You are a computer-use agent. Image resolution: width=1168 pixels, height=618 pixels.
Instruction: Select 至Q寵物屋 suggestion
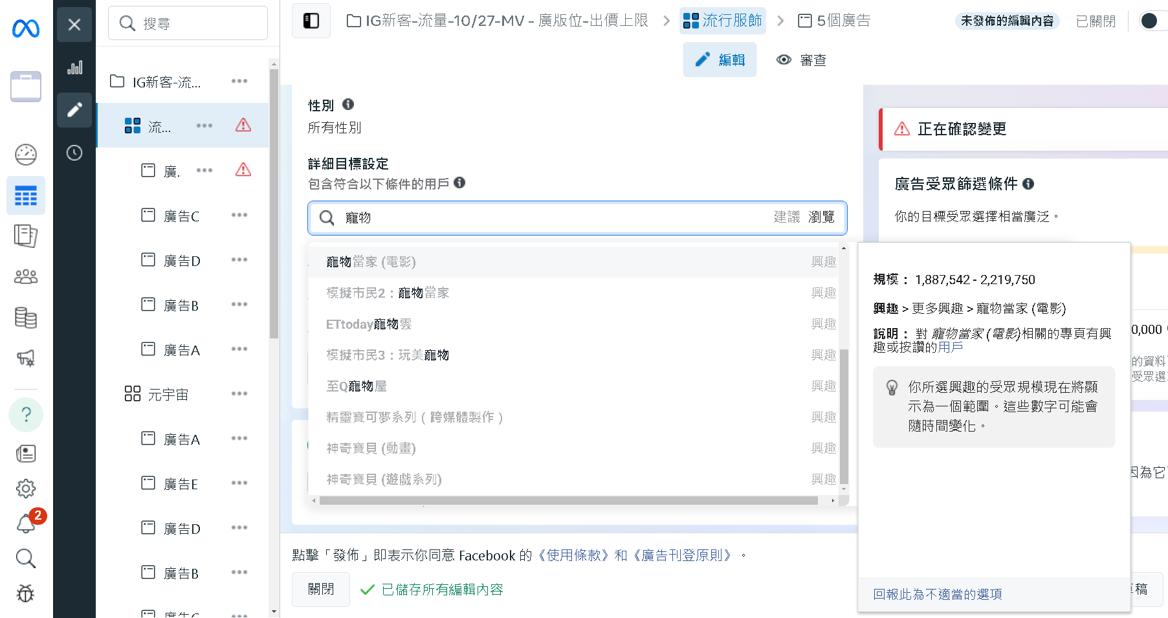[574, 386]
